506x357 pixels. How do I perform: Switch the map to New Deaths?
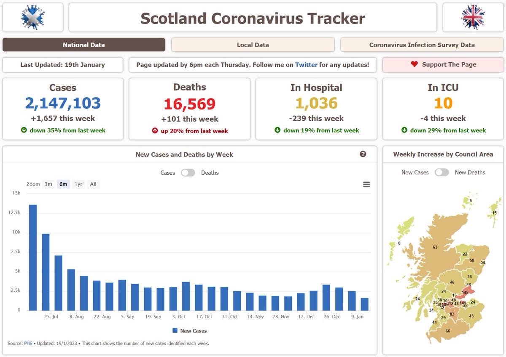[x=442, y=172]
